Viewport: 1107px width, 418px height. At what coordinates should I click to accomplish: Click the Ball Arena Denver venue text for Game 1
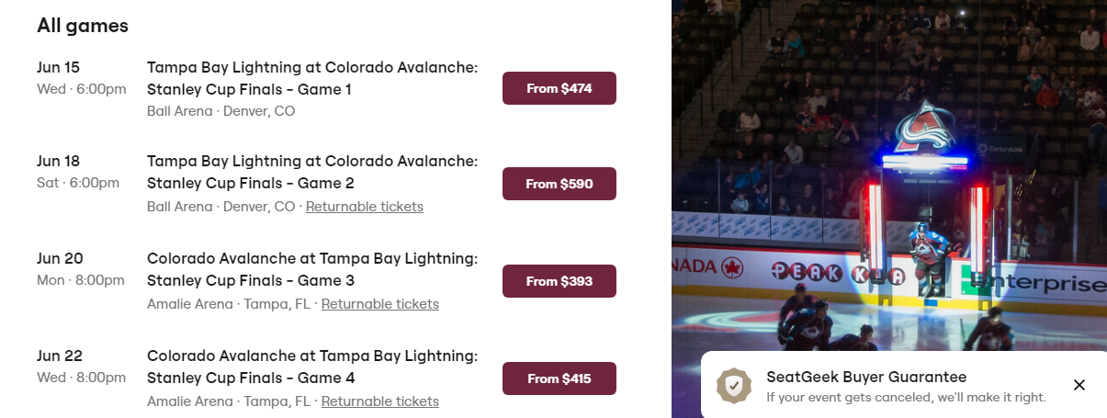tap(220, 111)
